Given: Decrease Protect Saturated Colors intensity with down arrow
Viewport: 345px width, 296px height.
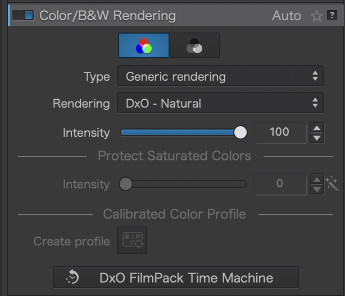Looking at the screenshot, I should pos(317,189).
